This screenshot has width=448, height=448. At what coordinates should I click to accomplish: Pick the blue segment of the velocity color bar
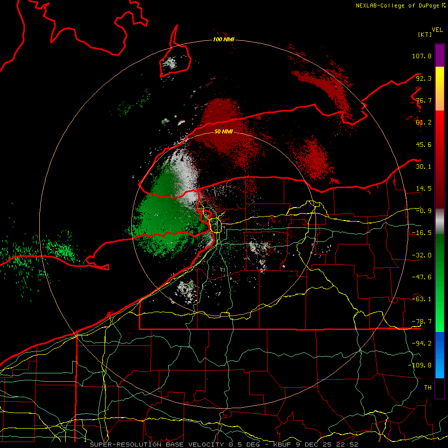point(440,355)
